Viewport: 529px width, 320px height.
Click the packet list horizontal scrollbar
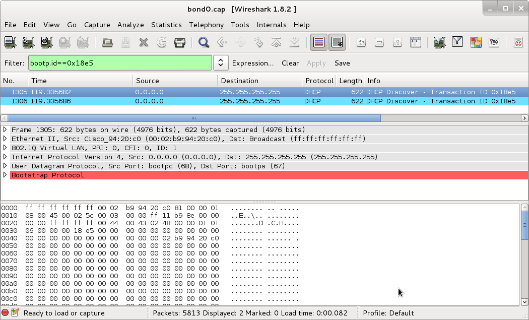(194, 118)
